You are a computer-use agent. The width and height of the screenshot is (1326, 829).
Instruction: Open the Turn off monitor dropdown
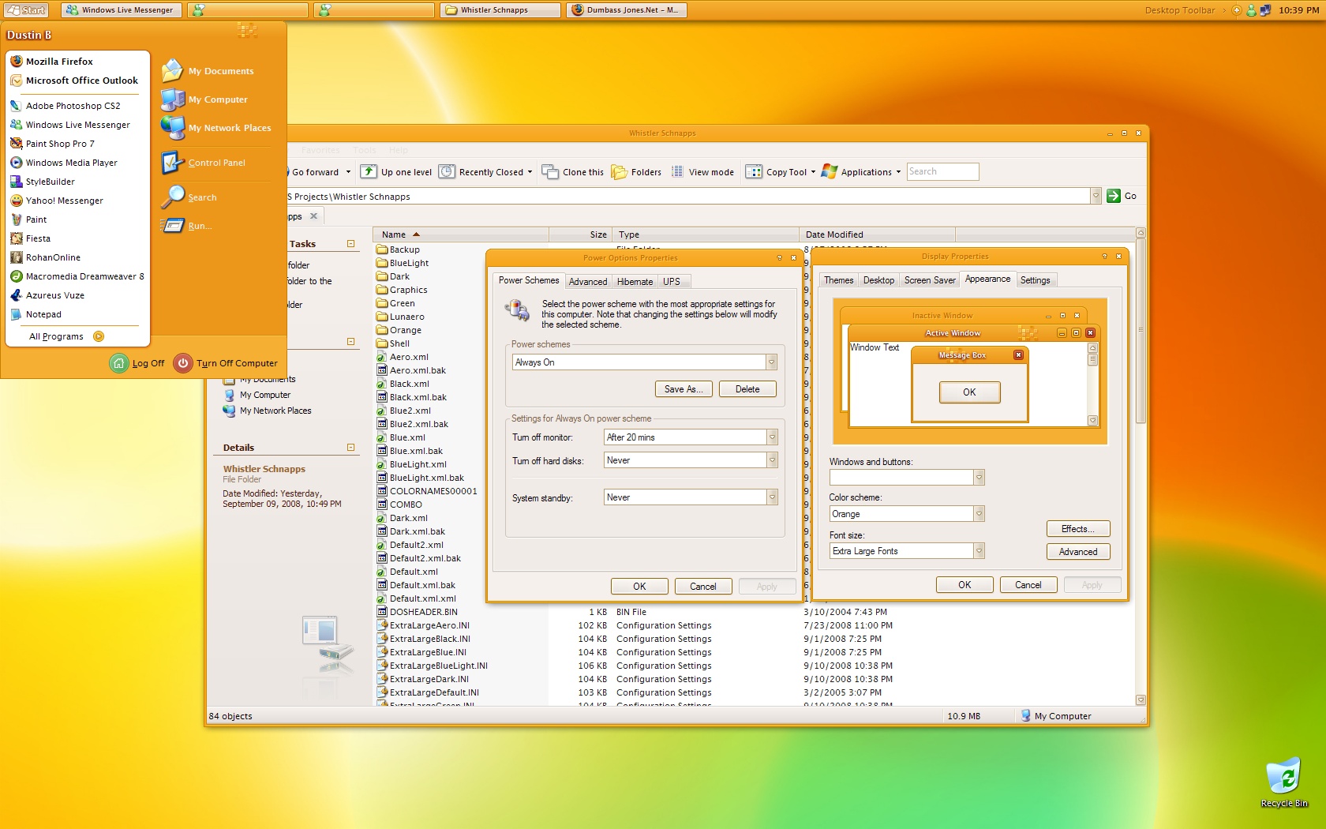(x=772, y=437)
